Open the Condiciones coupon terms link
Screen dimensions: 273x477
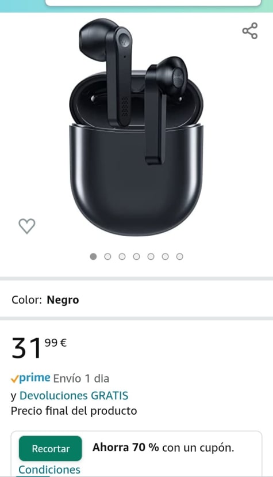[x=49, y=470]
